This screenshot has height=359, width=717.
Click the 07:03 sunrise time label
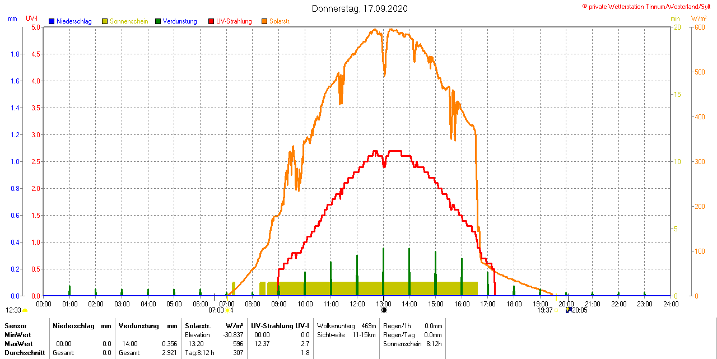click(x=216, y=310)
